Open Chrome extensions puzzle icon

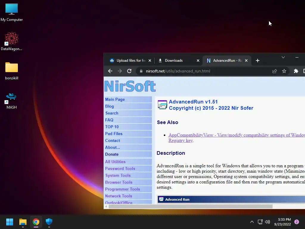[x=296, y=71]
